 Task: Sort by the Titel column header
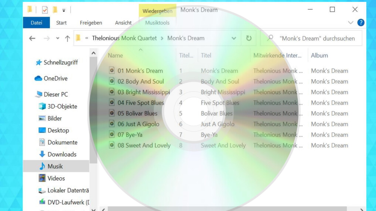tap(206, 56)
